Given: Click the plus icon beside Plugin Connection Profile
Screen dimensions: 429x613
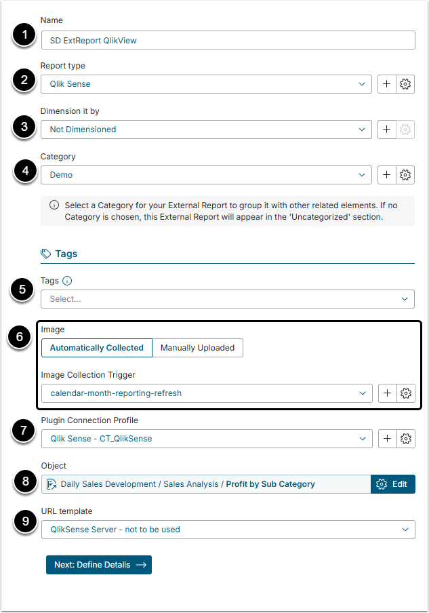Looking at the screenshot, I should (x=387, y=439).
